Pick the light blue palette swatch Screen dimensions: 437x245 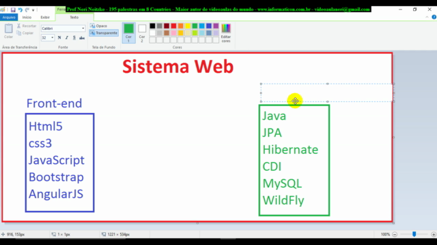click(202, 26)
